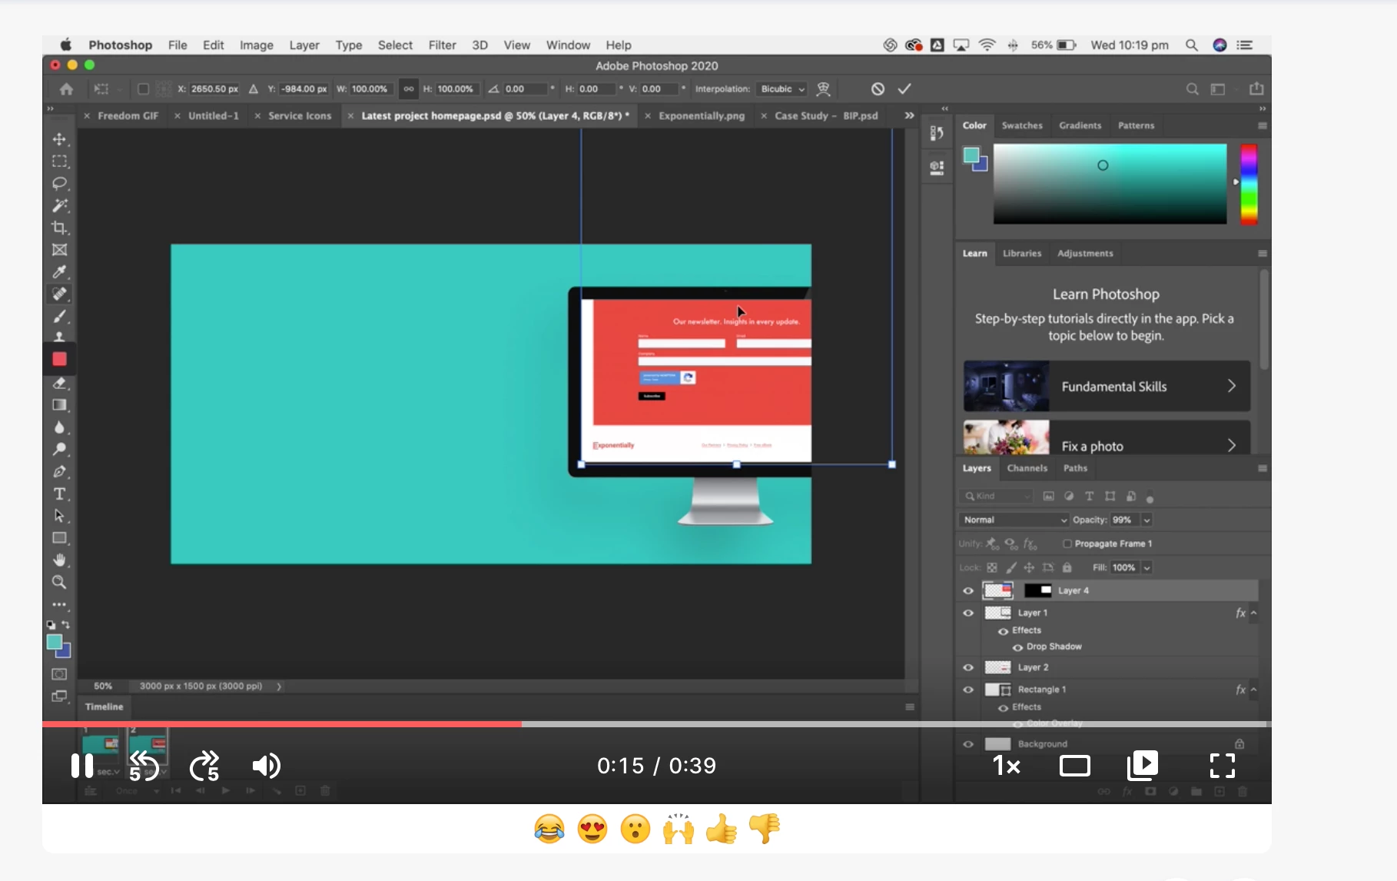The image size is (1397, 881).
Task: Select the Frame tool
Action: (x=59, y=250)
